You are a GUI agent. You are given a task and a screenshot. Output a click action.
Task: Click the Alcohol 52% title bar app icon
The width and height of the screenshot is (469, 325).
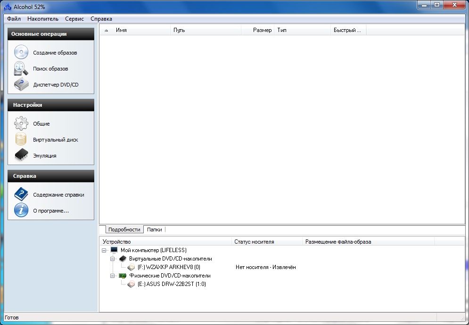tap(8, 7)
